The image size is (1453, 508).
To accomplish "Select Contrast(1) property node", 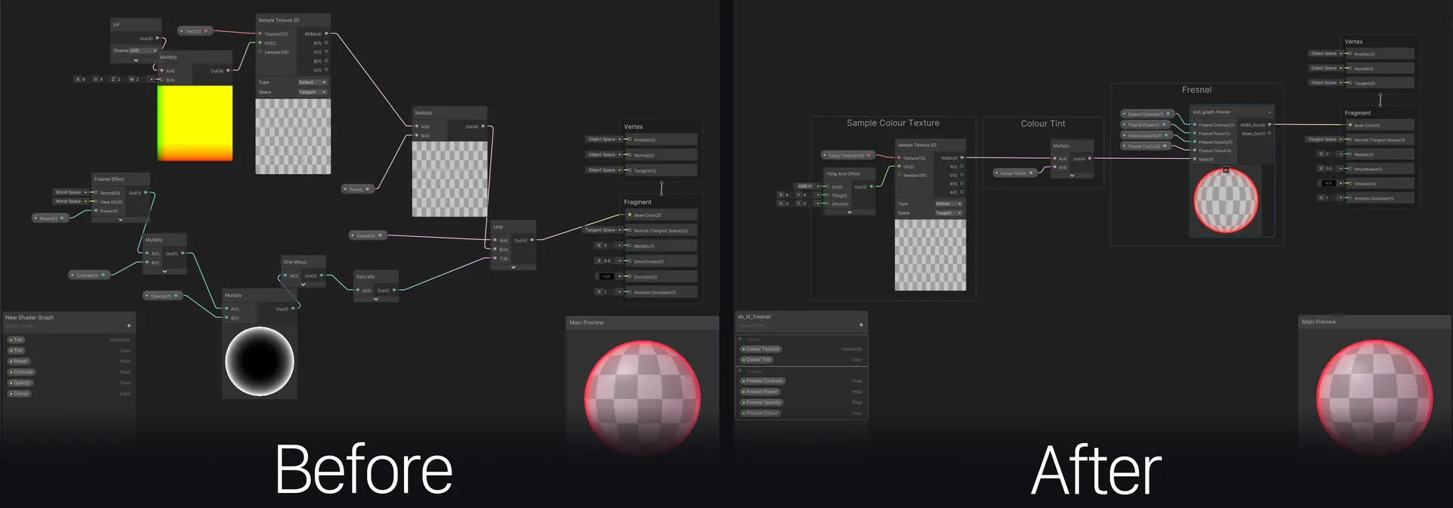I will coord(88,276).
